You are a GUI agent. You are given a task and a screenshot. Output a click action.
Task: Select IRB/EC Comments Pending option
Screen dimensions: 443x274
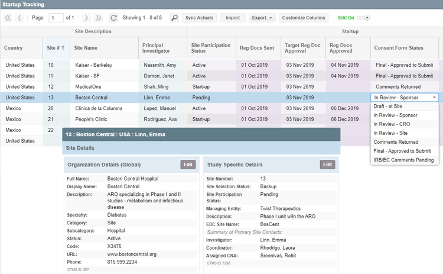point(405,160)
